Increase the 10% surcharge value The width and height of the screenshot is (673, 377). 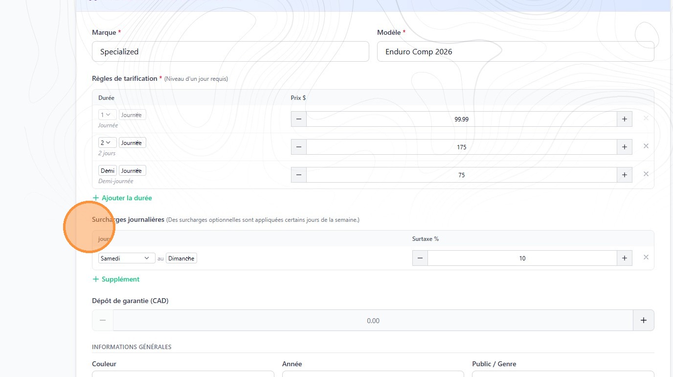pyautogui.click(x=625, y=258)
